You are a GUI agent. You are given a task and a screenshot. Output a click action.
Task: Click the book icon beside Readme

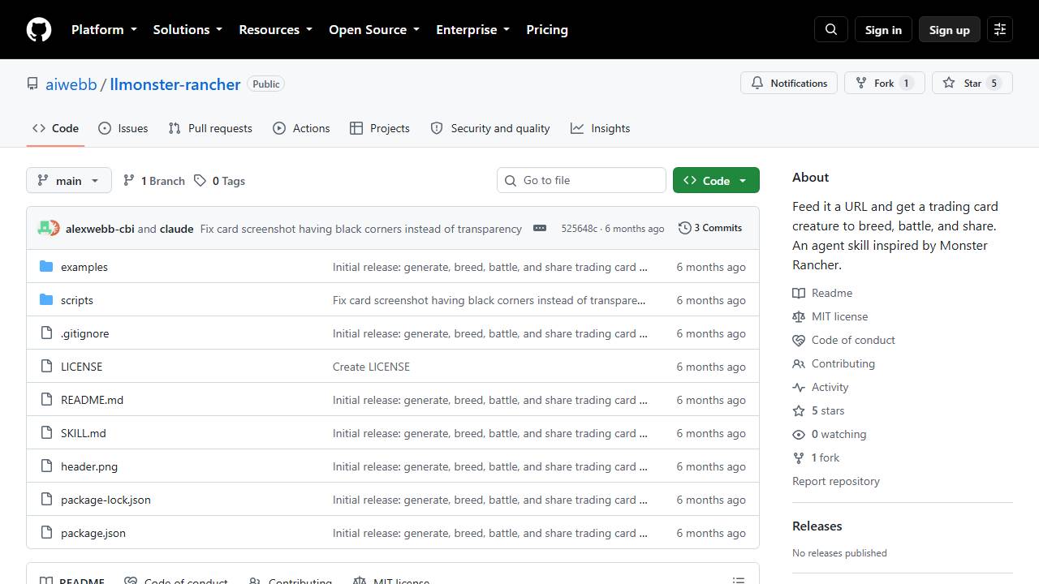pyautogui.click(x=799, y=293)
